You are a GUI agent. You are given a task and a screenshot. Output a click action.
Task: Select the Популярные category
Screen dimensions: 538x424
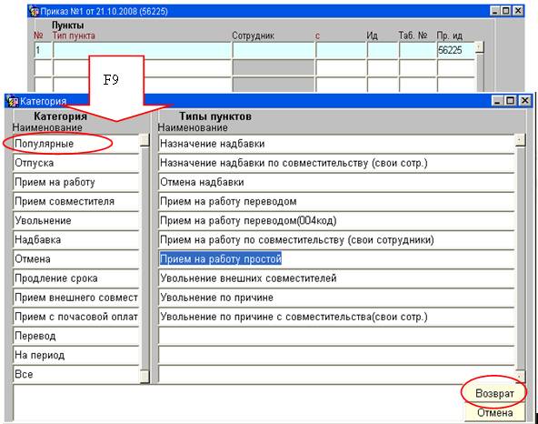click(76, 144)
